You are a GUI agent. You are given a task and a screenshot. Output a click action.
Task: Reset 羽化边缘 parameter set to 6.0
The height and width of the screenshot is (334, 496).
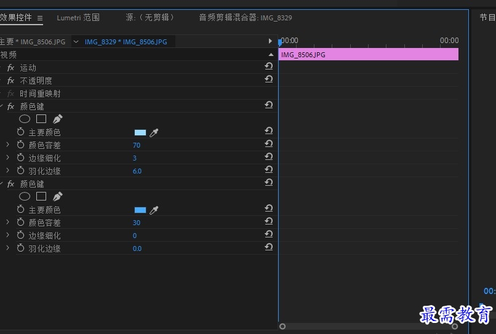[269, 170]
